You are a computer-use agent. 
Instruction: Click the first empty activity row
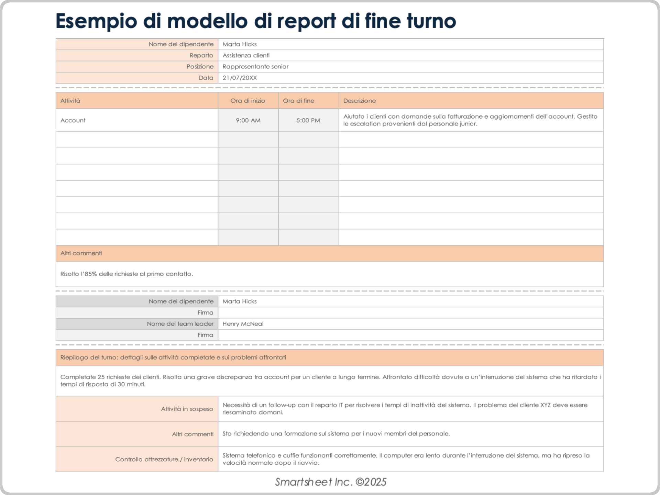point(137,140)
